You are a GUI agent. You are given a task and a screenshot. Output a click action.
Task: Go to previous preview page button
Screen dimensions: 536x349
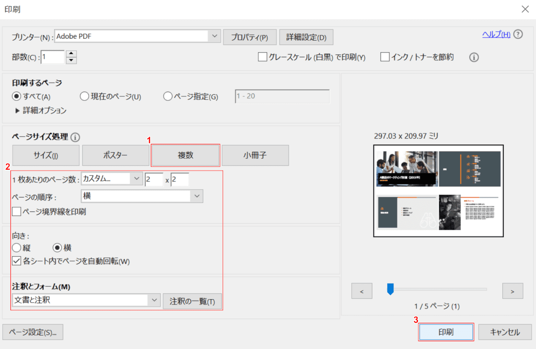(362, 291)
